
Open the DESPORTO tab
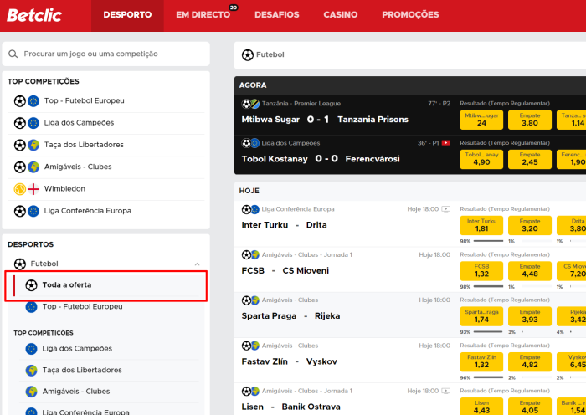[127, 15]
